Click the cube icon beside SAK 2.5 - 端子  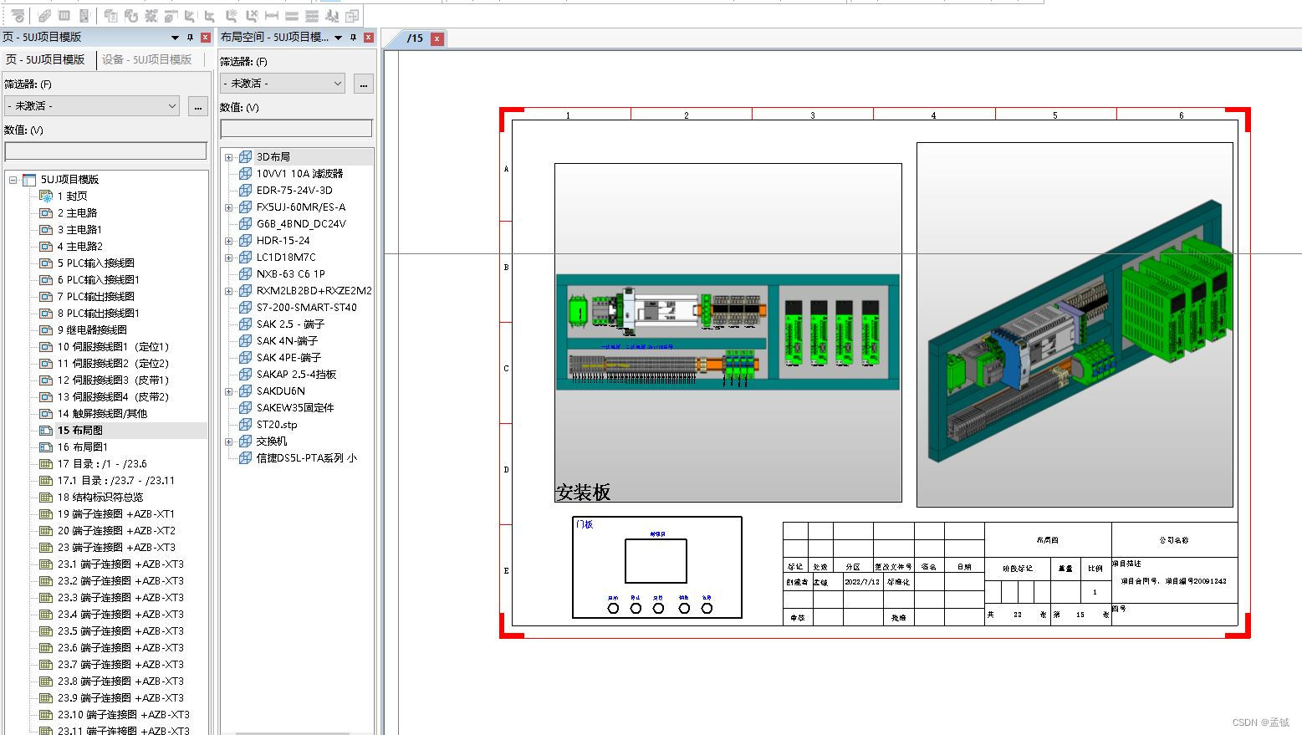[x=245, y=324]
